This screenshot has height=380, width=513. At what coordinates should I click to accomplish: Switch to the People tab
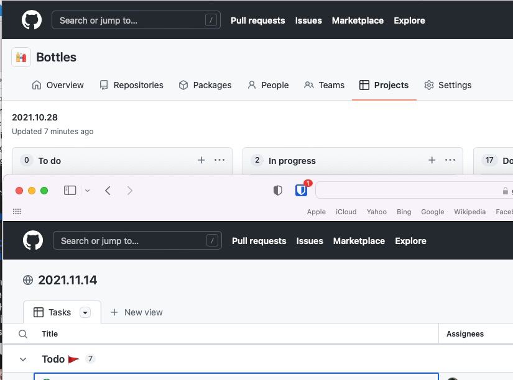tap(268, 85)
